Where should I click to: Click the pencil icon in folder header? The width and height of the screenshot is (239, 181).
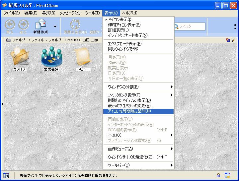[x=233, y=40]
